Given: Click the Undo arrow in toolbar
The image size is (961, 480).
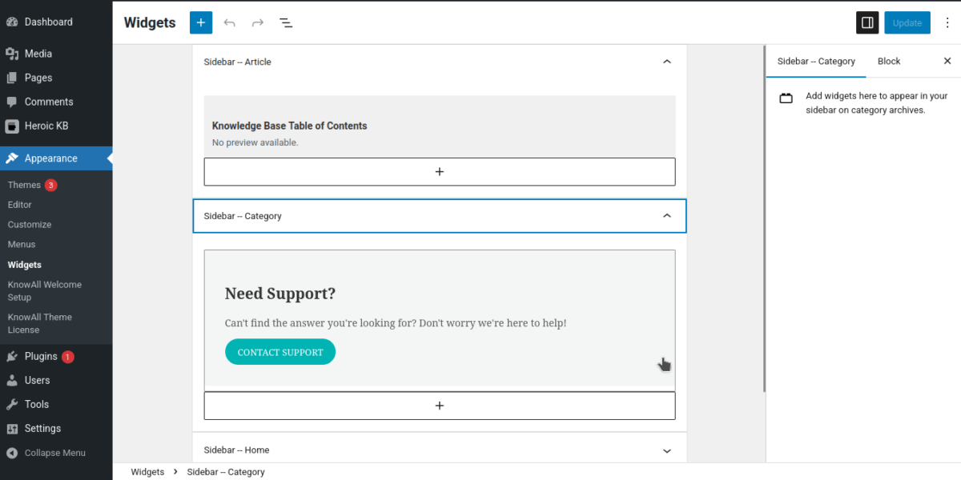Looking at the screenshot, I should tap(230, 22).
